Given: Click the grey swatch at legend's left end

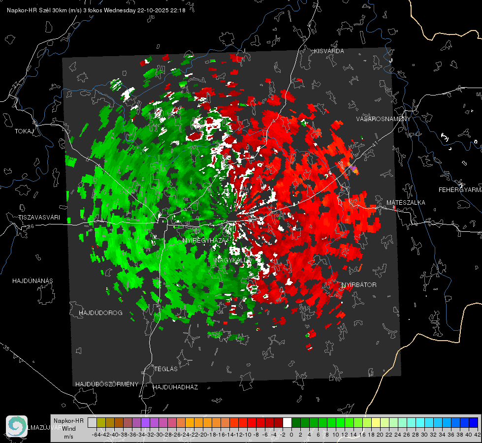Looking at the screenshot, I should tap(92, 423).
